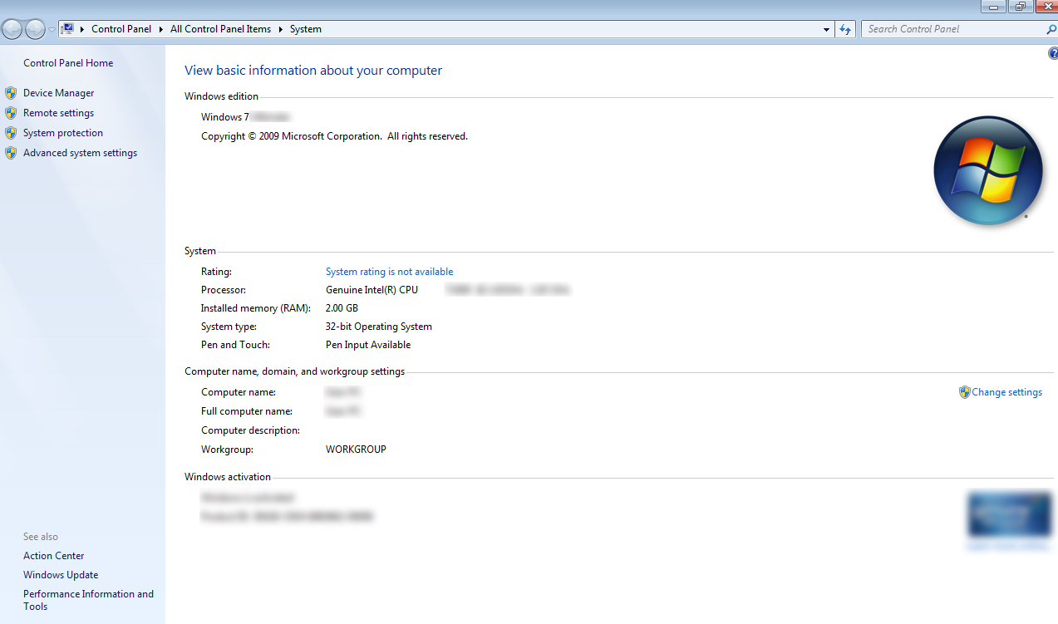The height and width of the screenshot is (624, 1058).
Task: Open Action Center from See also
Action: pyautogui.click(x=53, y=555)
